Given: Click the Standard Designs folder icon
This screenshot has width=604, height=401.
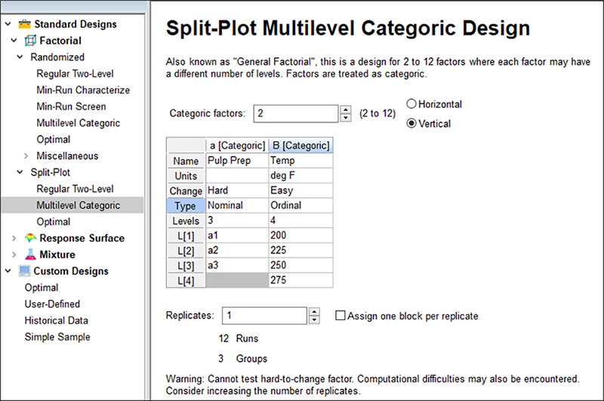Looking at the screenshot, I should (24, 24).
